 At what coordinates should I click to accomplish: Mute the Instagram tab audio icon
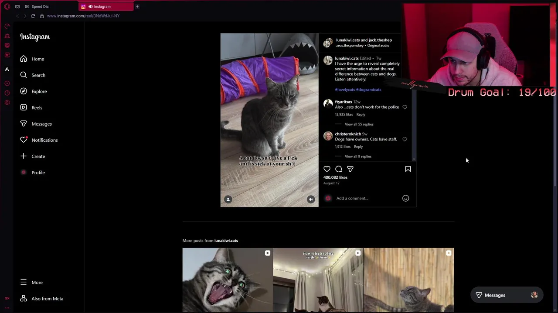90,7
